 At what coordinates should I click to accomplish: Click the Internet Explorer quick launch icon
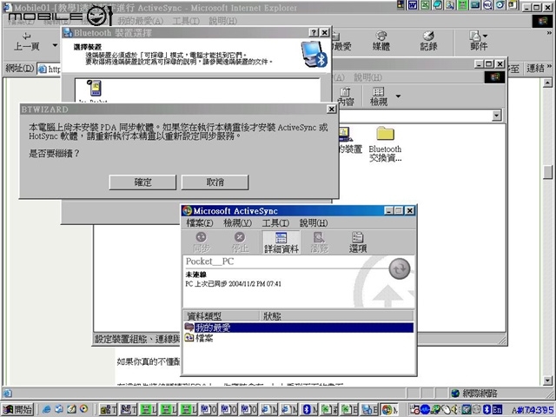pos(46,409)
